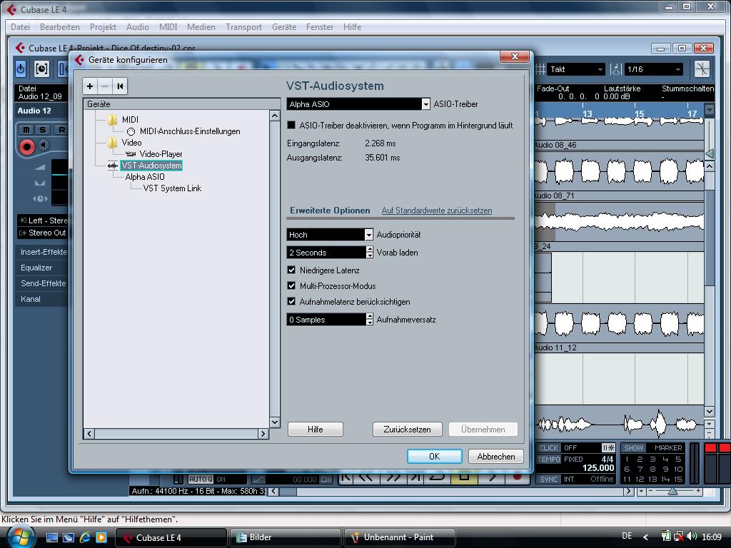Click the VST-Audiosystem waveform icon
Viewport: 731px width, 548px height.
112,166
